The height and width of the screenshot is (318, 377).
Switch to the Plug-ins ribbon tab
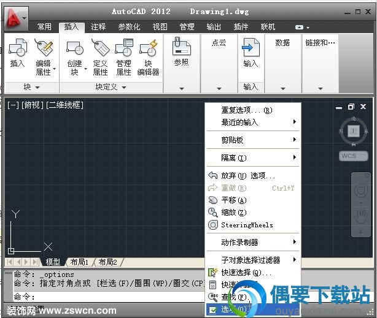[x=241, y=26]
